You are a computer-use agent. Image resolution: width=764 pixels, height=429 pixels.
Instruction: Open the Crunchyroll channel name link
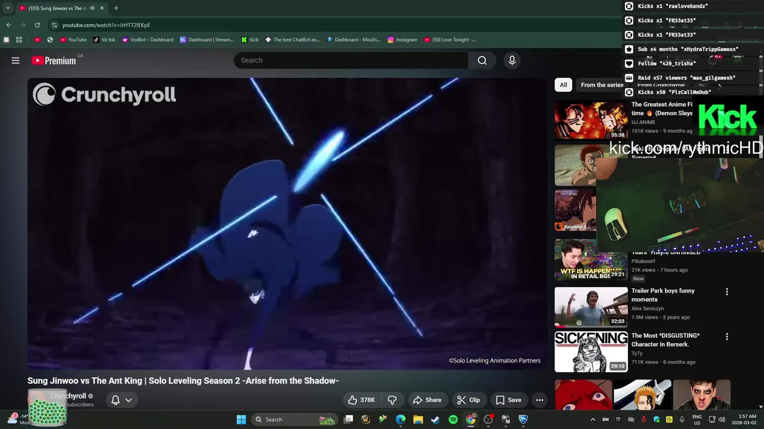point(68,396)
